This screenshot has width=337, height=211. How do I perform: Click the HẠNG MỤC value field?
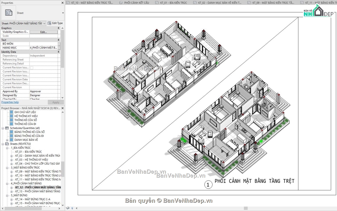pyautogui.click(x=44, y=48)
